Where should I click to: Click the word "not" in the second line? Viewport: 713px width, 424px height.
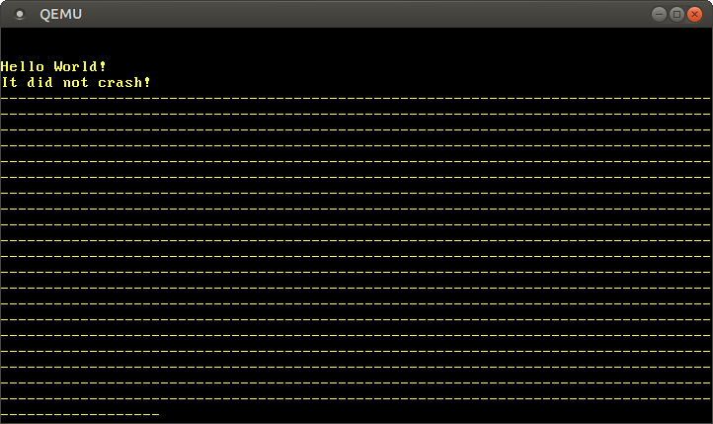pyautogui.click(x=71, y=82)
